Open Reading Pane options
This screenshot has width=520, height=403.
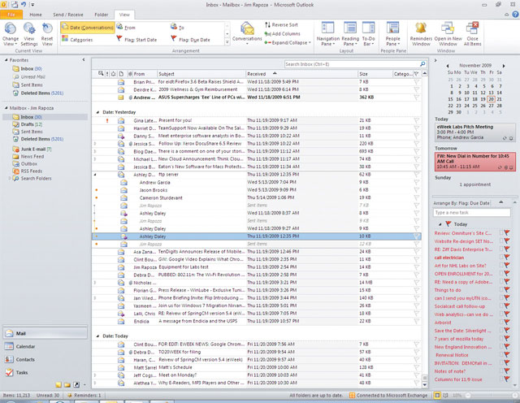(350, 34)
